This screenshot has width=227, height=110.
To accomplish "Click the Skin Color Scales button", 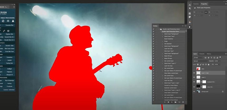I will [10, 49].
